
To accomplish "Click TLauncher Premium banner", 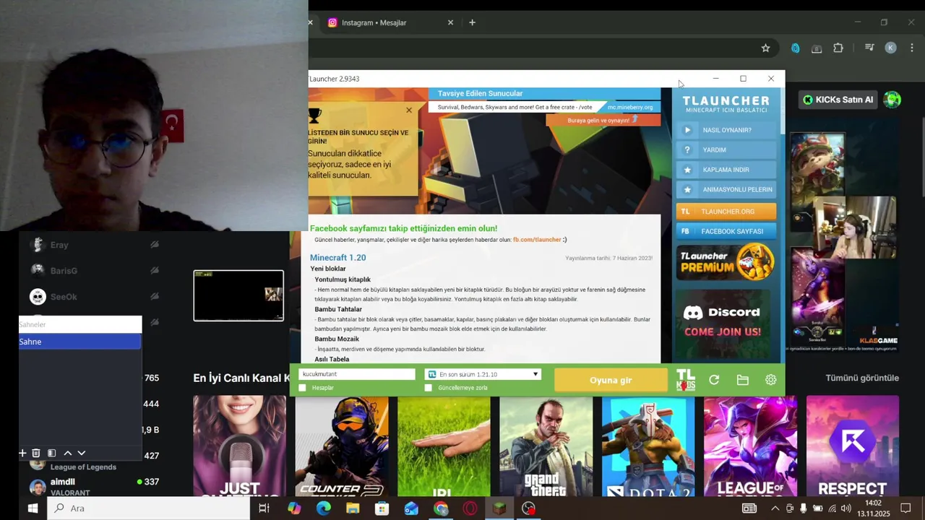I will (x=726, y=262).
